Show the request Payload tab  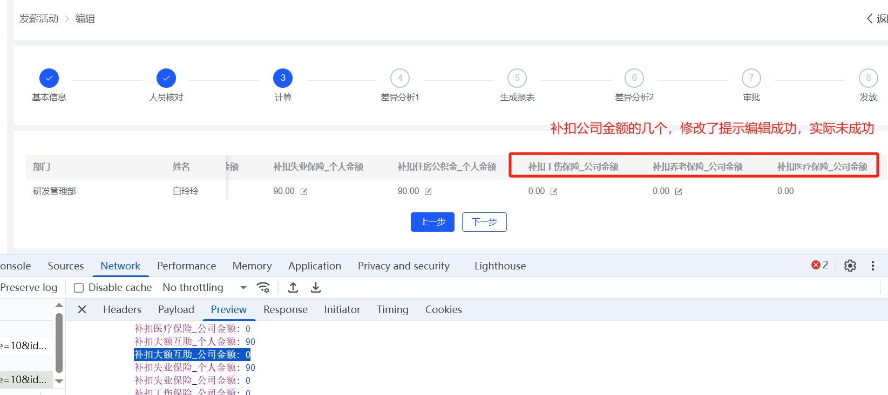coord(176,309)
